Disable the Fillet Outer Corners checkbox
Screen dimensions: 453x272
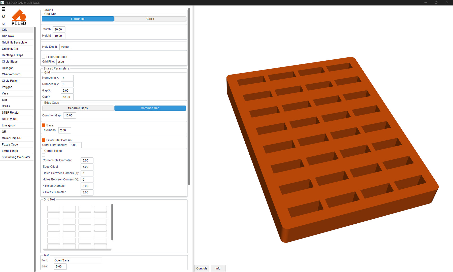coord(44,140)
